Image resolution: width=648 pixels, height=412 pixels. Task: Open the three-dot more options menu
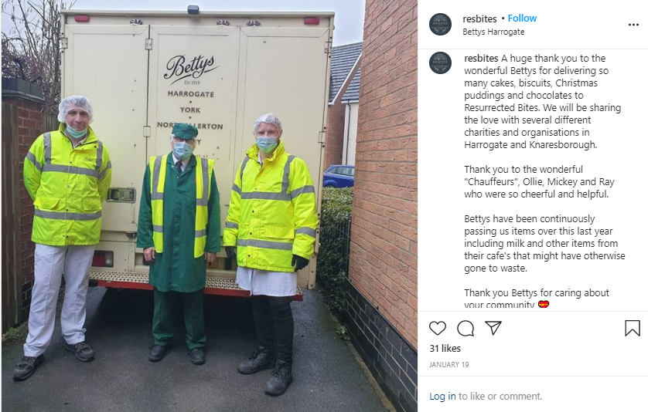[633, 25]
